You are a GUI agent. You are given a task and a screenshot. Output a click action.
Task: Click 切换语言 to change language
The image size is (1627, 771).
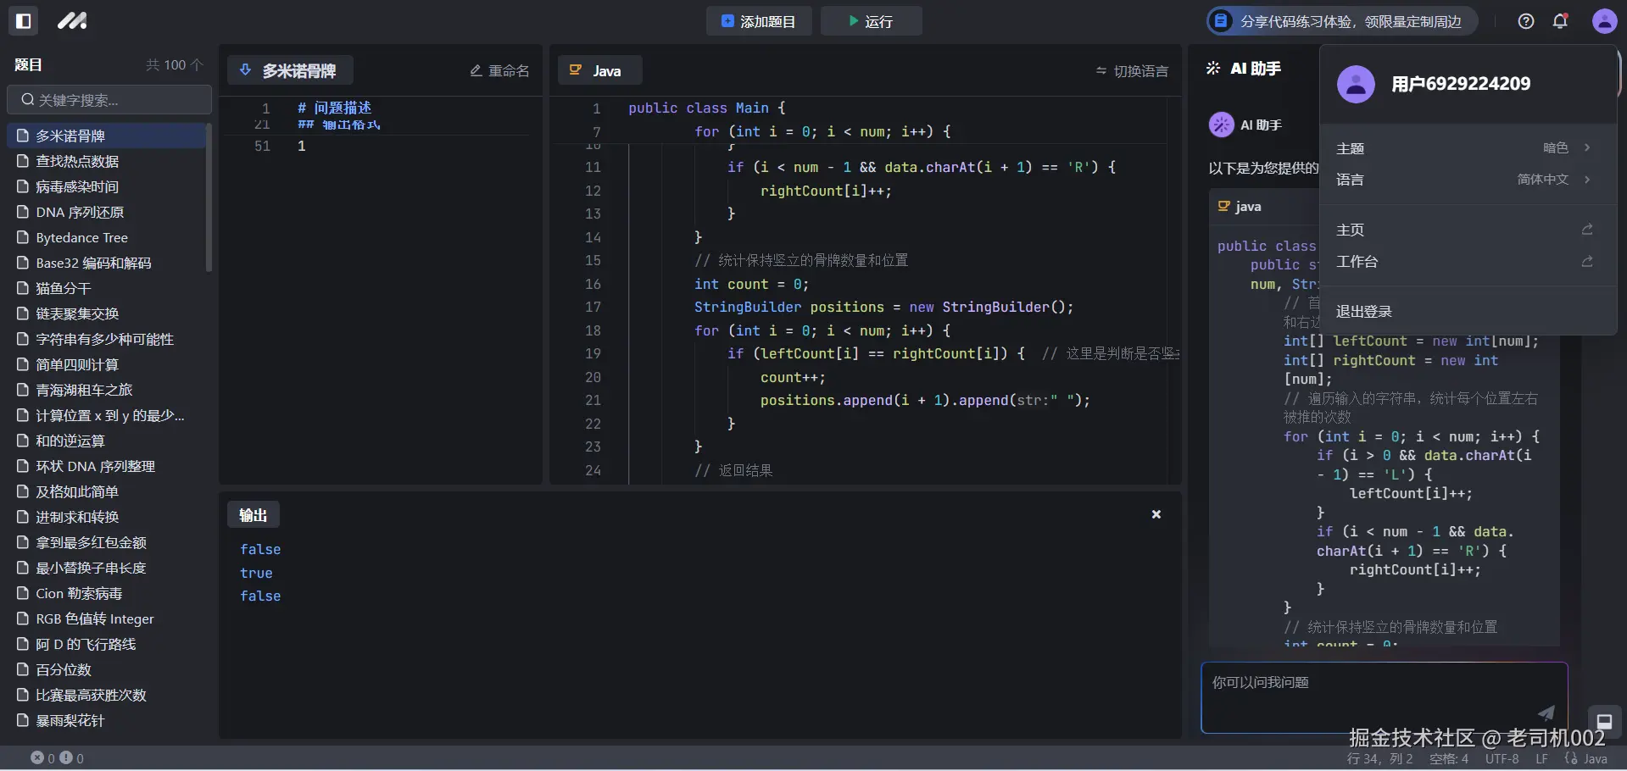coord(1132,70)
